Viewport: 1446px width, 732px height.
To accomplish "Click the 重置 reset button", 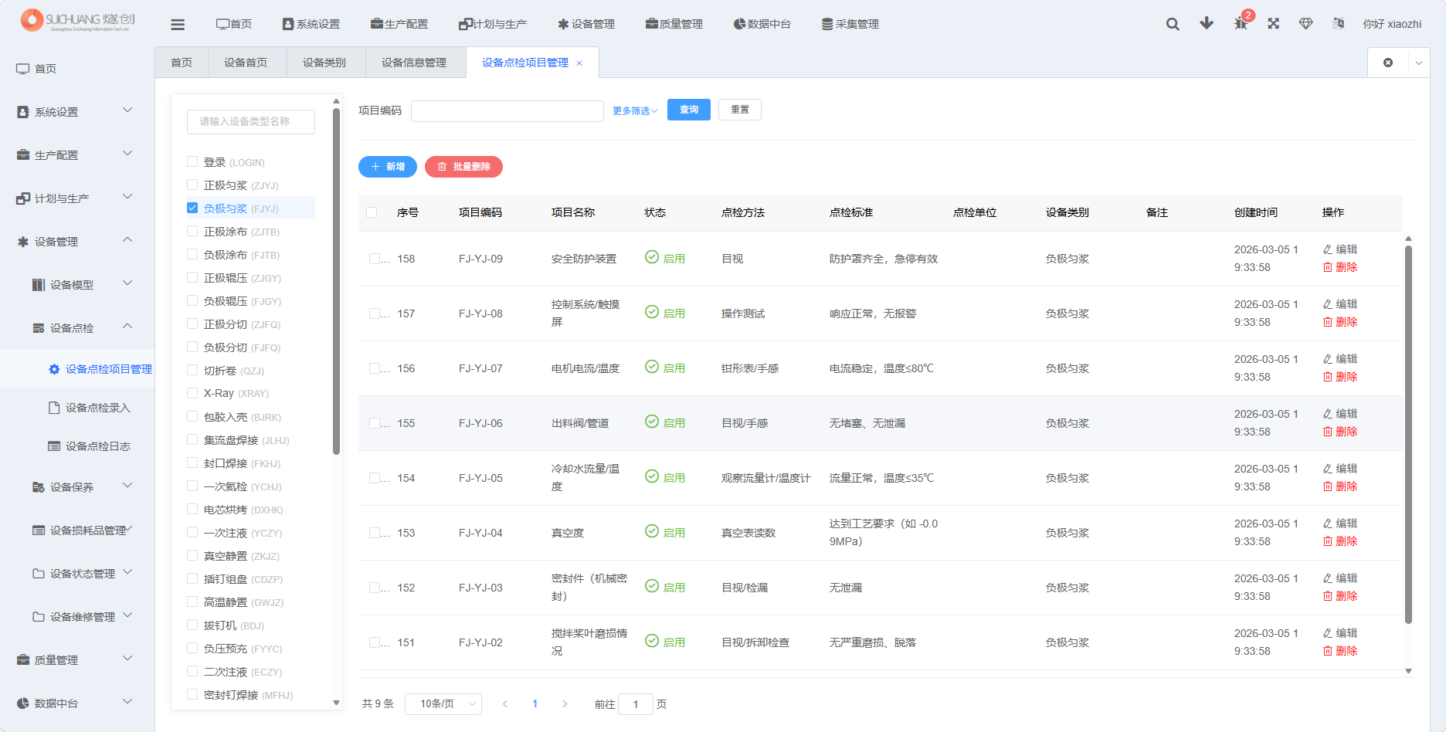I will [740, 110].
